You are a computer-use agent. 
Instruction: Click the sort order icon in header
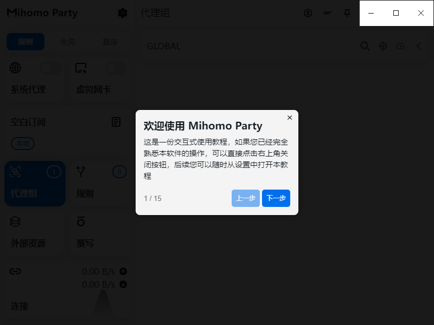(x=328, y=13)
